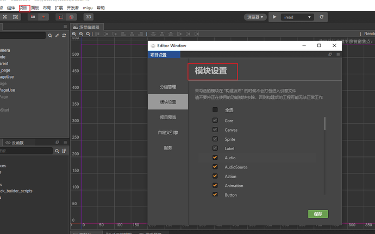Focus the assets panel search field
This screenshot has height=234, width=375.
[x=26, y=151]
